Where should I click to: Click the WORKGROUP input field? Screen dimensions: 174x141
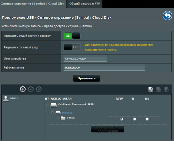104,68
